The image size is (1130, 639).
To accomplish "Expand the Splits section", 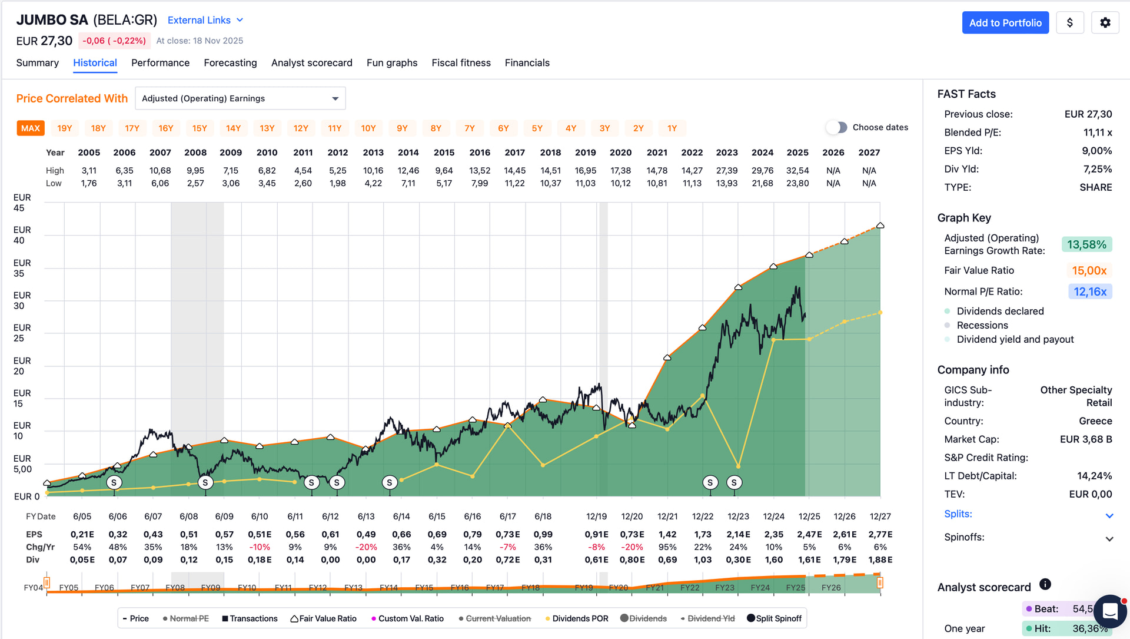I will [1109, 515].
